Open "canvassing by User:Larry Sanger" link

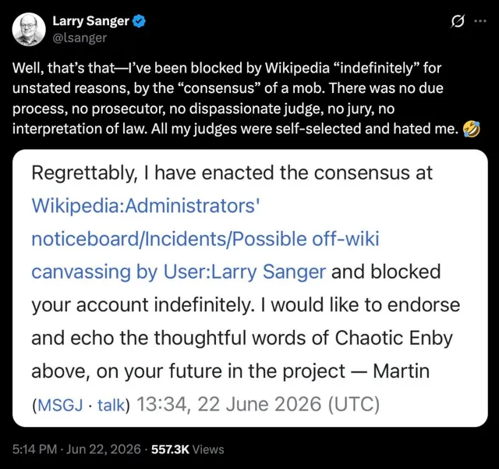pos(179,272)
